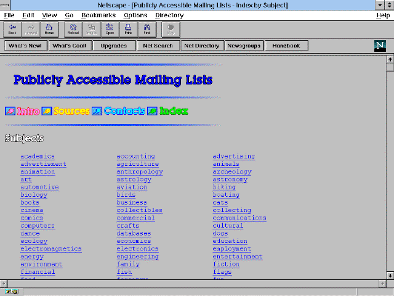The image size is (394, 296).
Task: Follow the archeology link
Action: click(x=232, y=171)
